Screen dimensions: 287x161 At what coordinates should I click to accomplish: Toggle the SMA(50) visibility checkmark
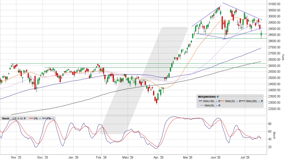point(216,106)
